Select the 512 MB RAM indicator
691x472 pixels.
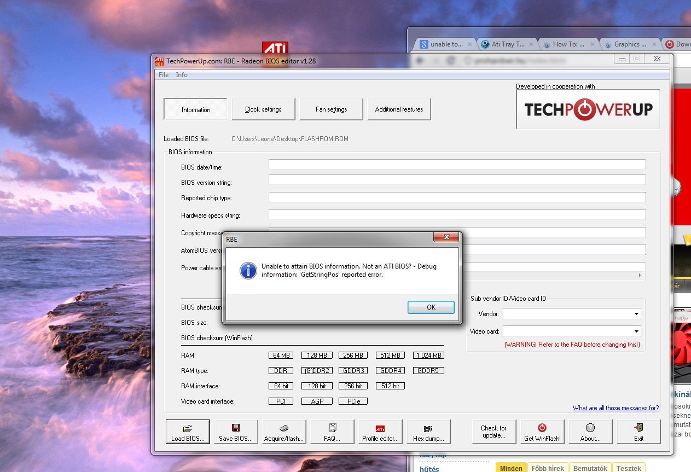[x=391, y=355]
